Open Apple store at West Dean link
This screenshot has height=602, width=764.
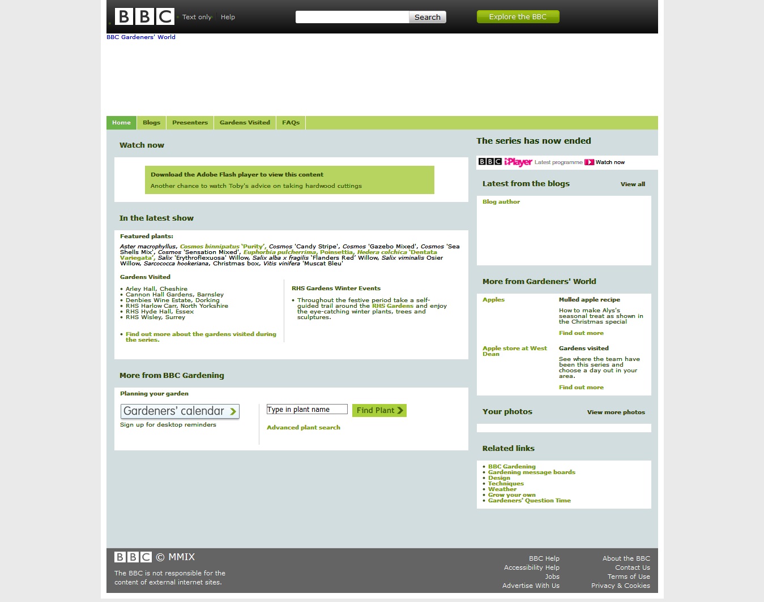point(515,351)
